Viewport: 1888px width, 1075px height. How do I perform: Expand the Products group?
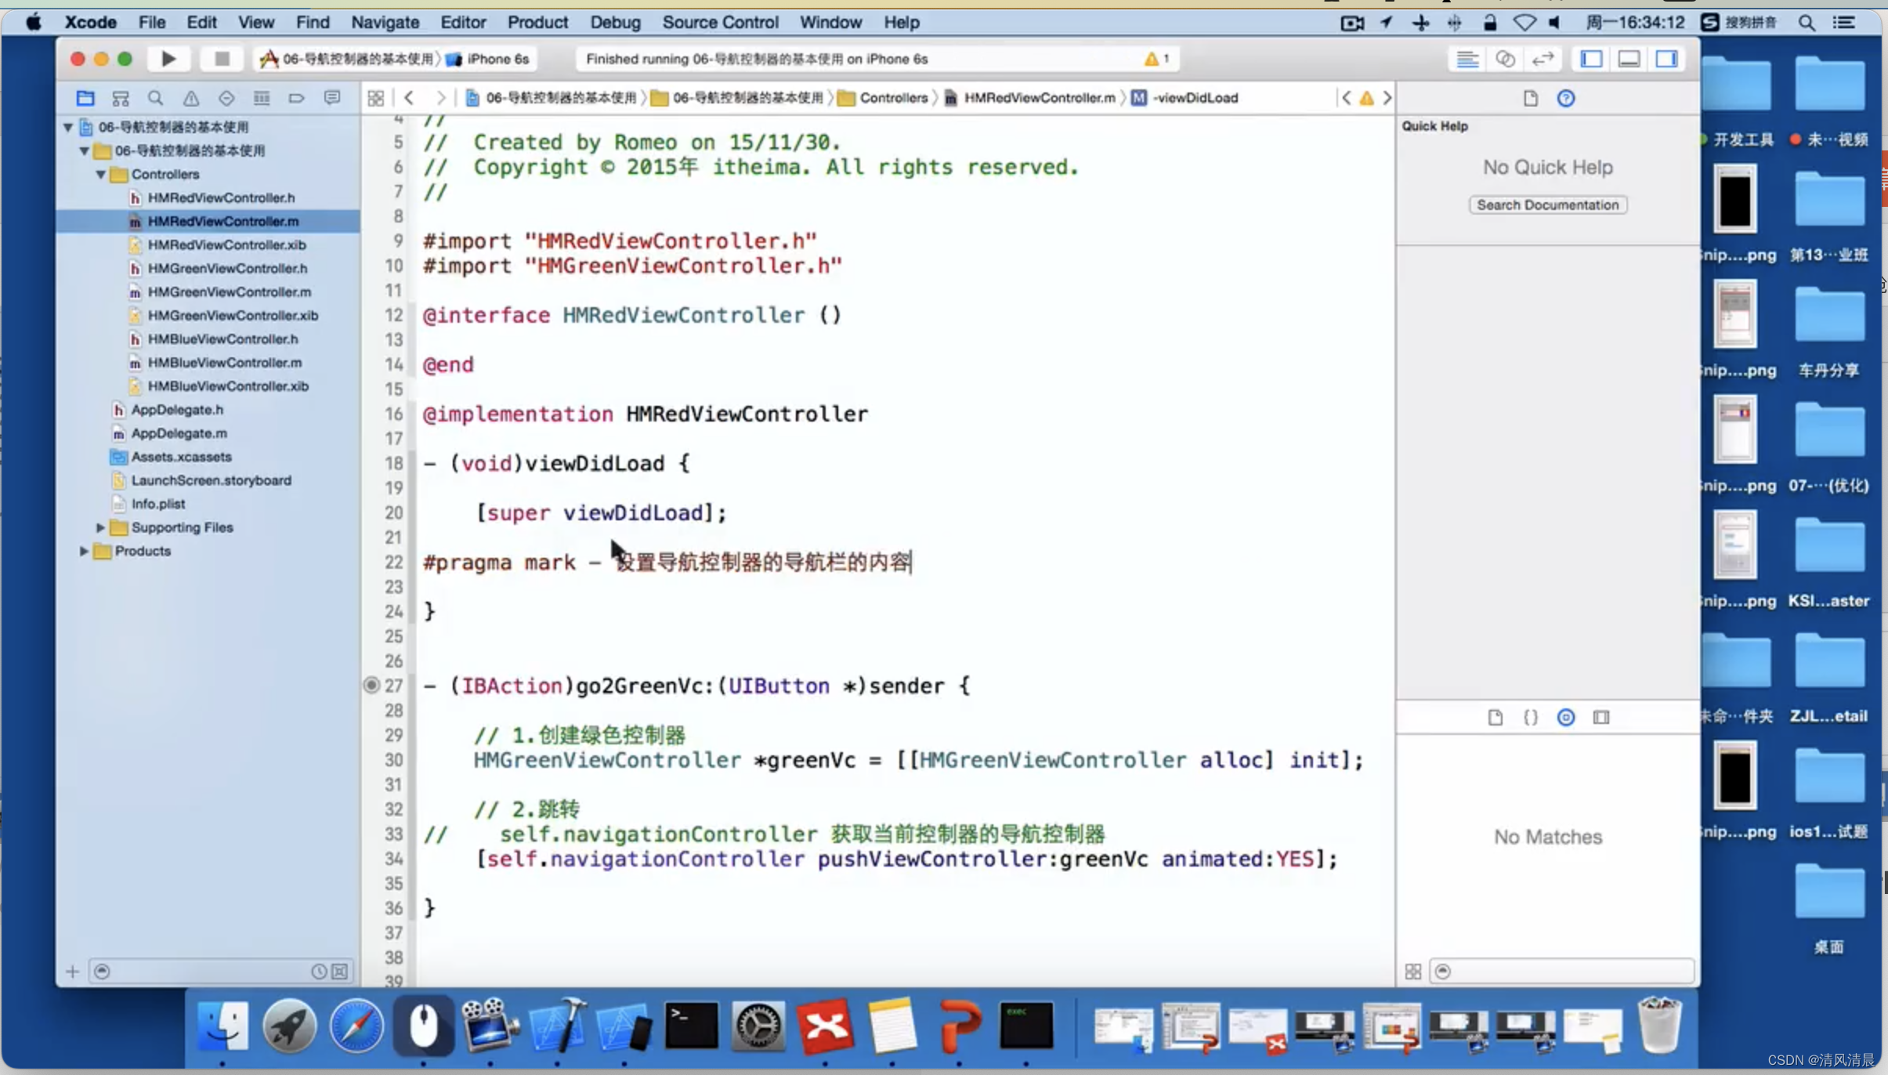click(x=84, y=551)
